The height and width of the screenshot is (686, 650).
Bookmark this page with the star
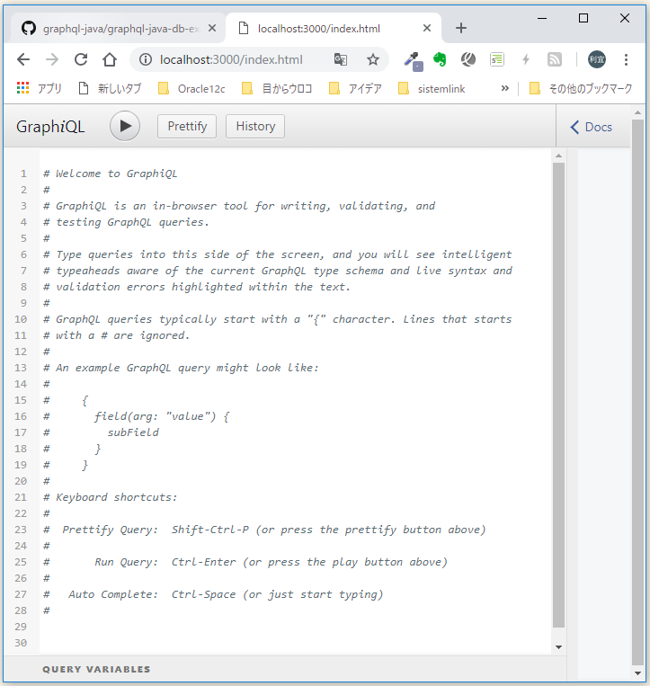tap(373, 59)
